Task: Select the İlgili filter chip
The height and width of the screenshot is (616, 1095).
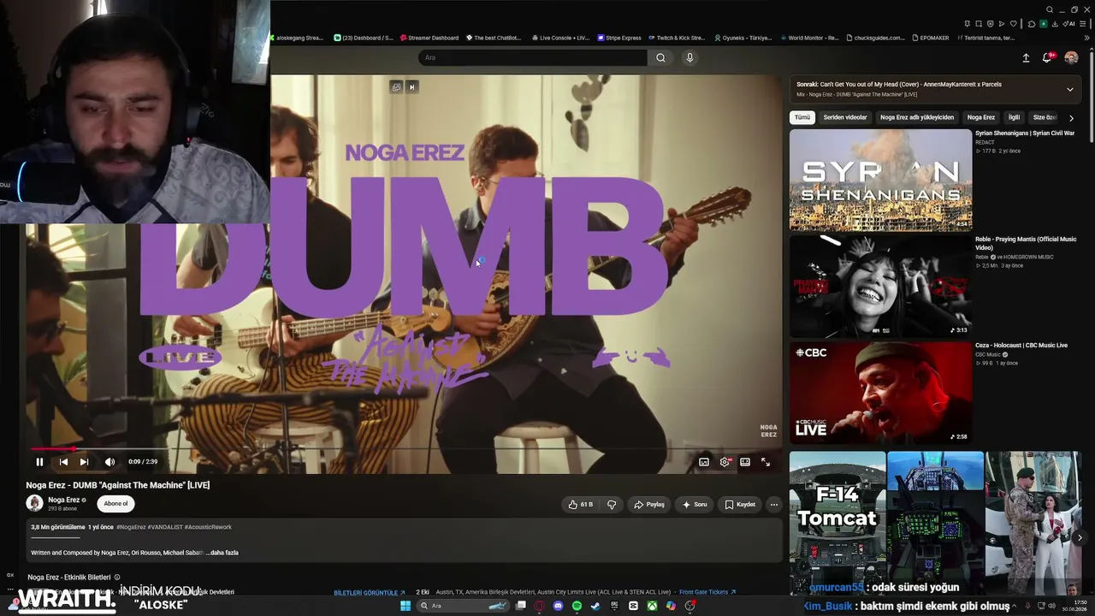Action: pyautogui.click(x=1014, y=117)
